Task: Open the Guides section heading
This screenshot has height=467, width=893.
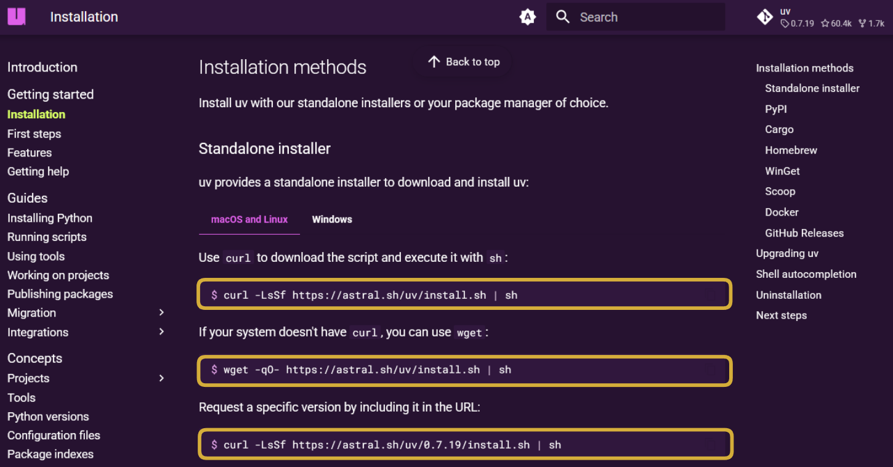Action: [28, 198]
